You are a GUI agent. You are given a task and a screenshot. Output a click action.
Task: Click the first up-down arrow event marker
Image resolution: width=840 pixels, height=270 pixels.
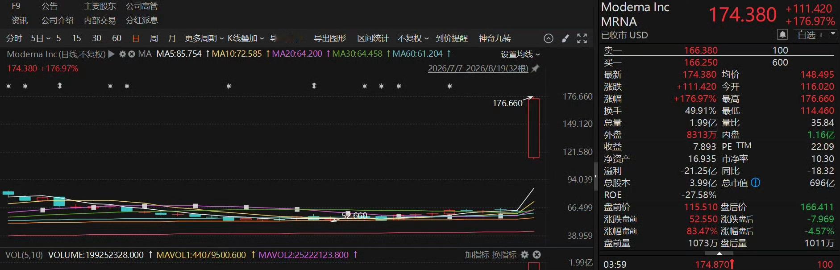point(60,85)
